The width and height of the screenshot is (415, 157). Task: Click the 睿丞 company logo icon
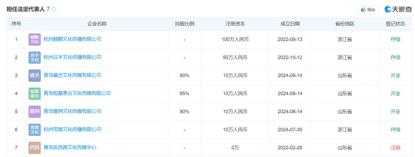coord(35,75)
